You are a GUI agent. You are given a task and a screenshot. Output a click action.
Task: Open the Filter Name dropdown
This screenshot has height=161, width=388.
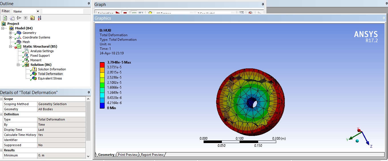coord(38,11)
